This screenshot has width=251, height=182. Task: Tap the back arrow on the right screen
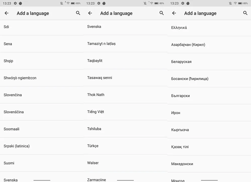click(x=174, y=13)
